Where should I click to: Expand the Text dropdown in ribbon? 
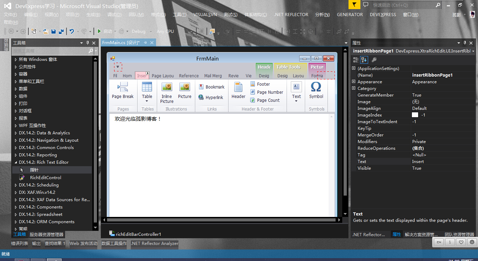point(296,101)
